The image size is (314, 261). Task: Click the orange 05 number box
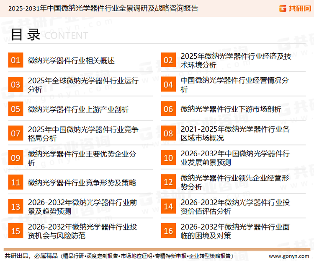point(15,109)
